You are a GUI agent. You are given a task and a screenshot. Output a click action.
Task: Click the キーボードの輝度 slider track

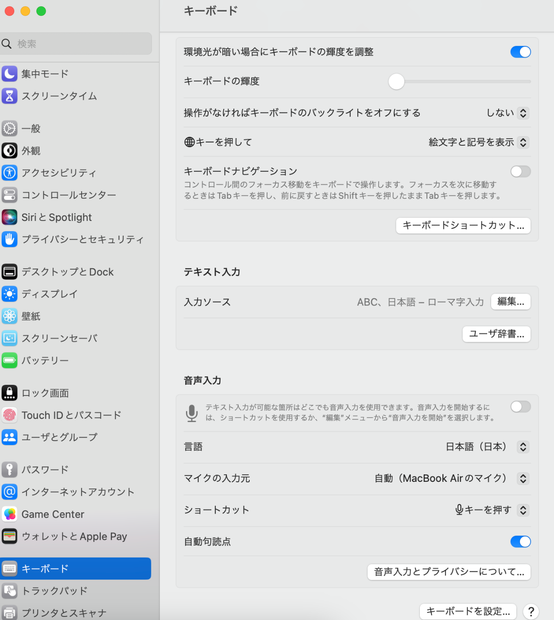point(459,81)
